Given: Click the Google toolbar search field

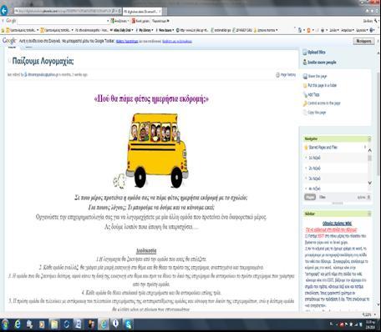Looking at the screenshot, I should [x=62, y=21].
